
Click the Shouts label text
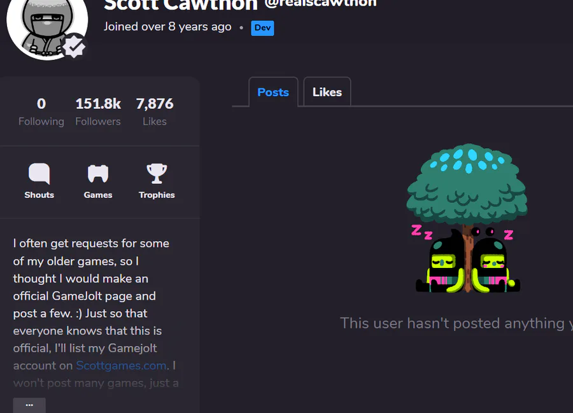tap(39, 195)
